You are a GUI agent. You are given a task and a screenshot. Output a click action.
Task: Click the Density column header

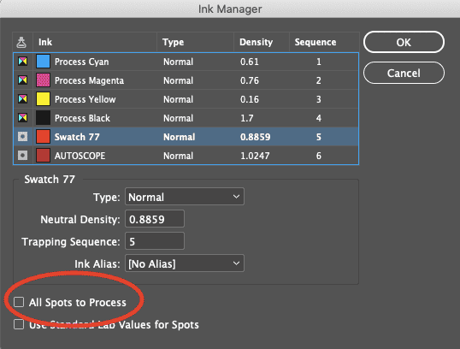[257, 42]
